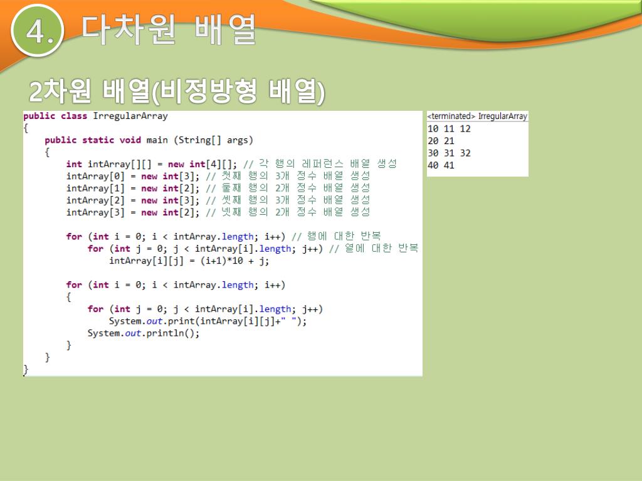Screen dimensions: 642x481
Task: Click the output row '30 31 32'
Action: click(x=449, y=153)
